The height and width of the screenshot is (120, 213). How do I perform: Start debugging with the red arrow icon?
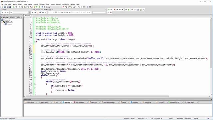[x=64, y=7]
